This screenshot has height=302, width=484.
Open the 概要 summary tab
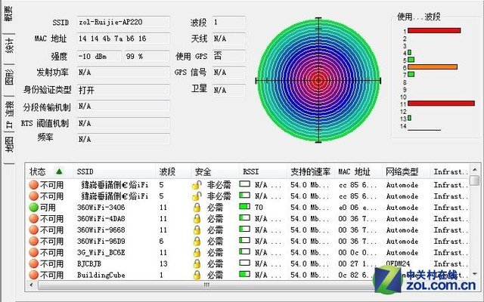coord(8,14)
